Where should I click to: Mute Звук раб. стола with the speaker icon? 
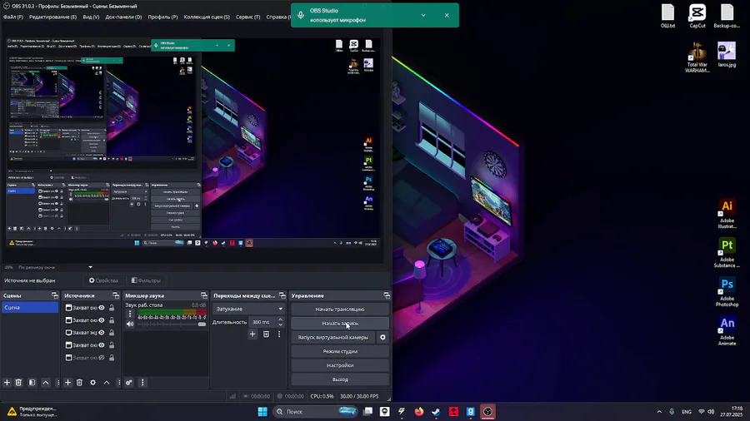[x=130, y=324]
